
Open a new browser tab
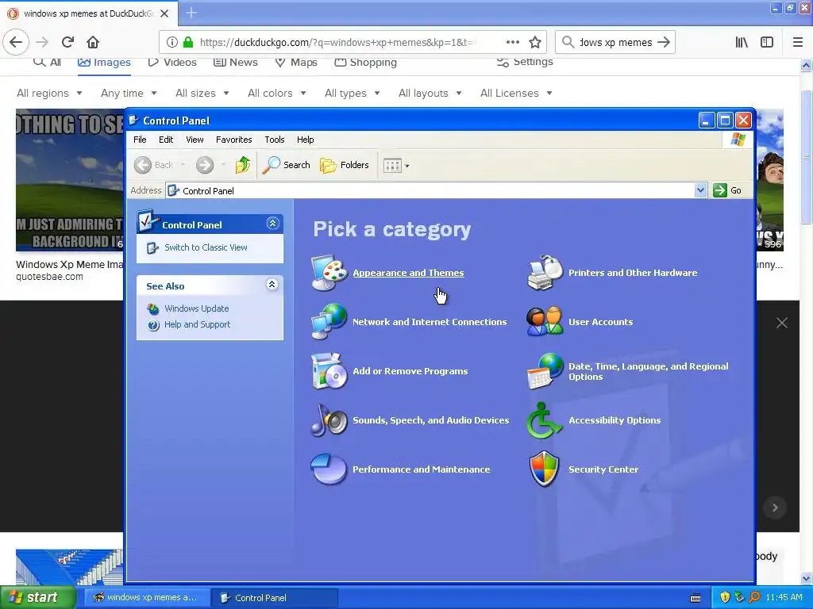(x=191, y=13)
